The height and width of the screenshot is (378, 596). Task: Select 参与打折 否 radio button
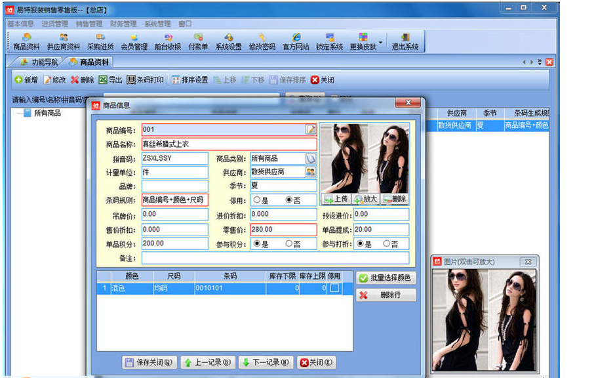[x=387, y=243]
